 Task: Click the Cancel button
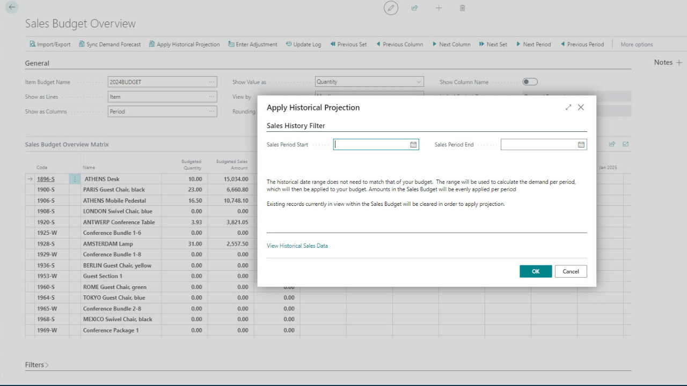coord(571,271)
